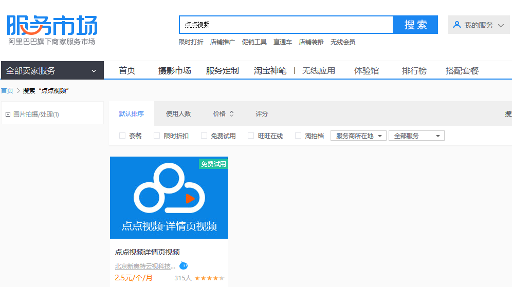
Task: Sort results by 评分
Action: pyautogui.click(x=262, y=113)
